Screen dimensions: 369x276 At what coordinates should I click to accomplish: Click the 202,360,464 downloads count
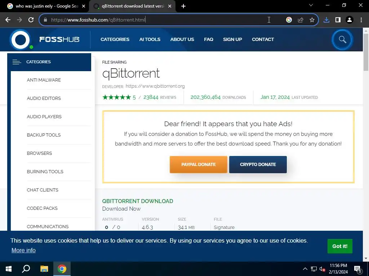coord(205,97)
